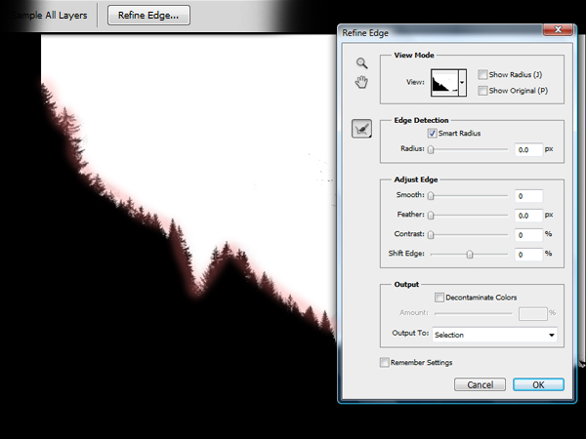Click the Contrast percentage input field
586x439 pixels.
point(528,235)
